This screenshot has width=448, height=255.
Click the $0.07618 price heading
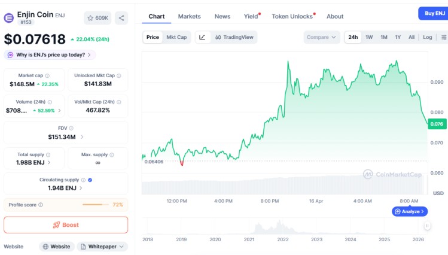(x=35, y=39)
